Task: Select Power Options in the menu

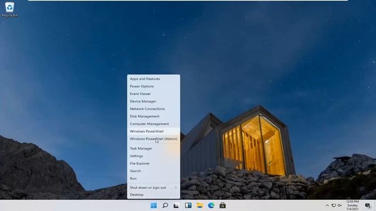Action: coord(154,86)
